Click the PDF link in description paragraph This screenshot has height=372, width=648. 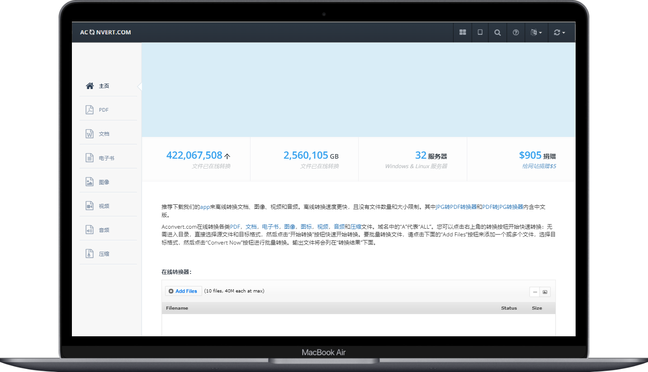tap(235, 226)
